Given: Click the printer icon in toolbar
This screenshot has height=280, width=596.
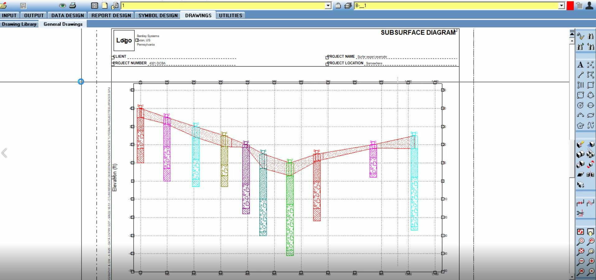Looking at the screenshot, I should (73, 5).
